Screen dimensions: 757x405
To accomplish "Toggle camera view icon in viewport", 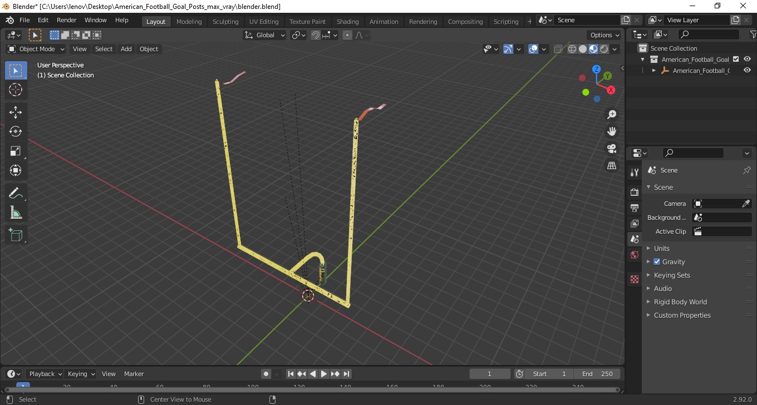I will coord(612,149).
